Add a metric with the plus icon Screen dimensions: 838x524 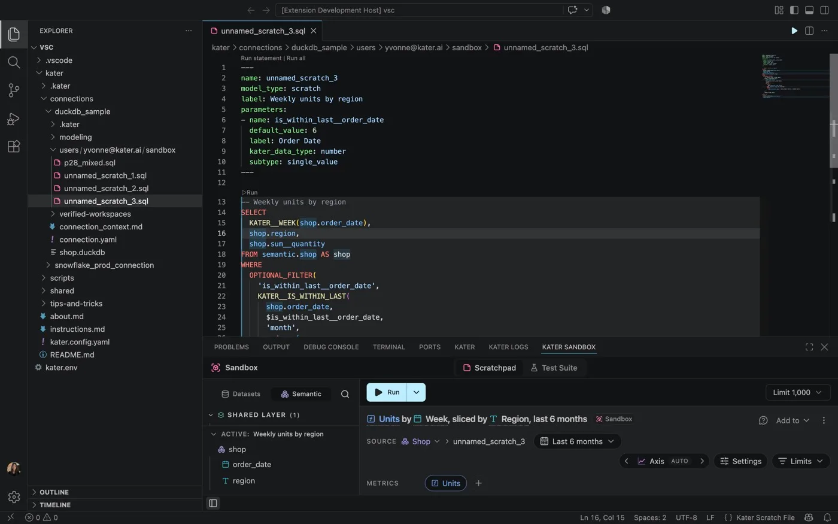point(478,483)
